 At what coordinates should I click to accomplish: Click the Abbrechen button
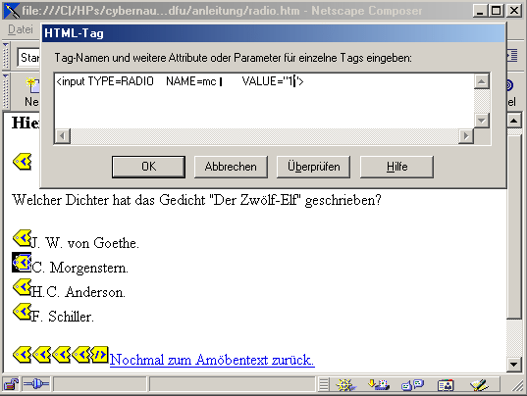231,167
